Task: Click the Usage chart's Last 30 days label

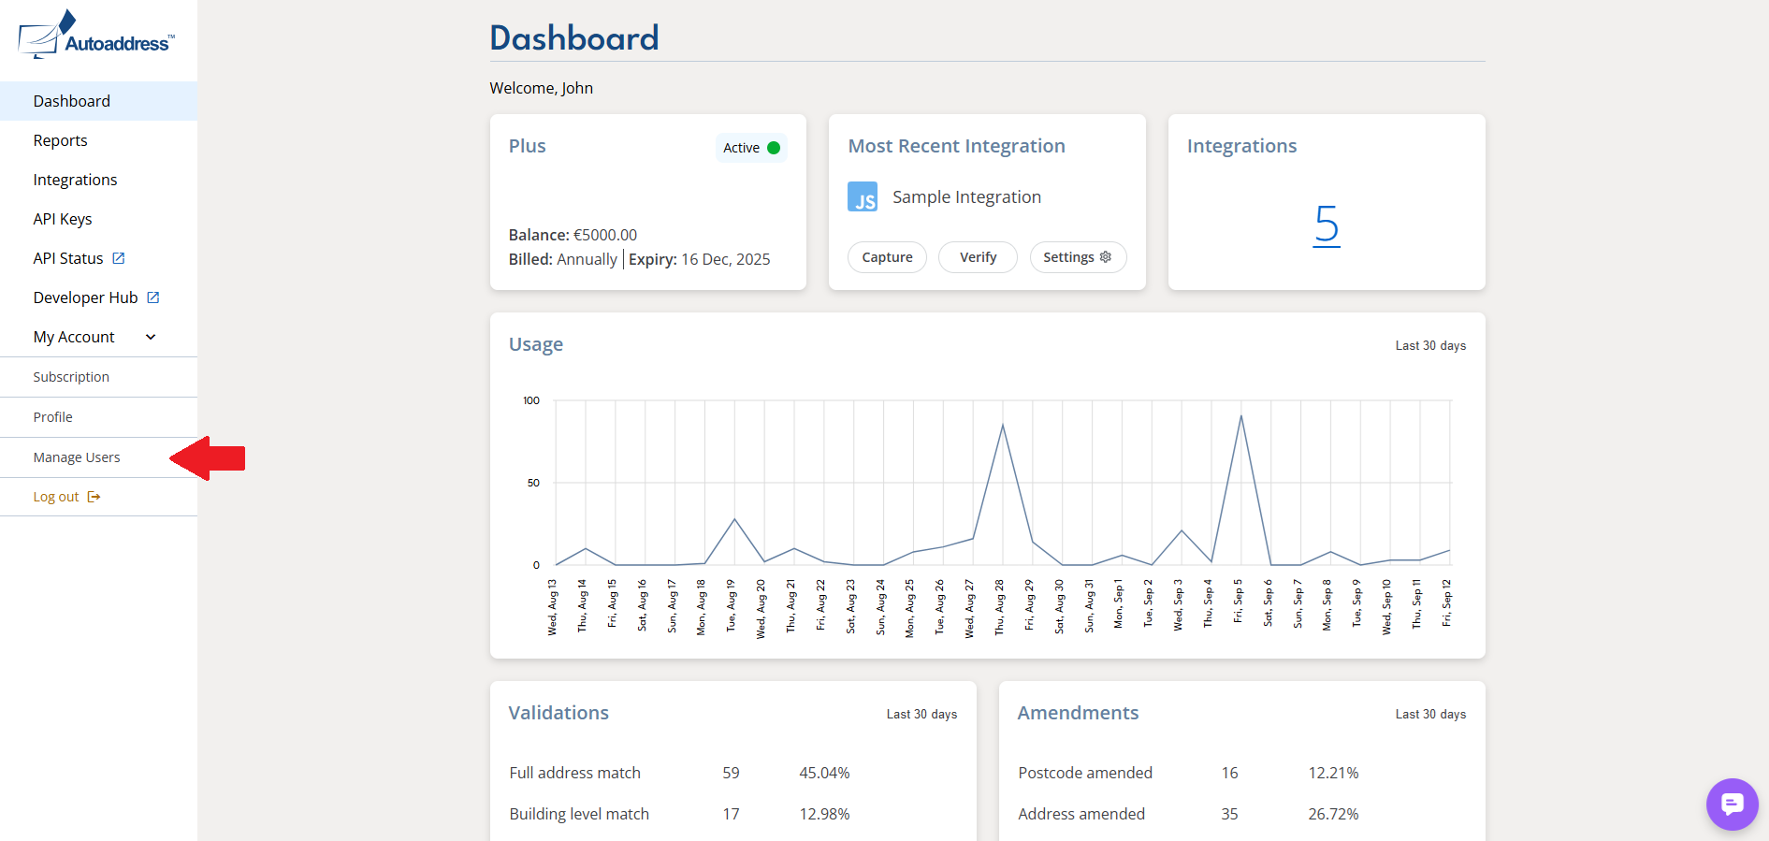Action: coord(1430,346)
